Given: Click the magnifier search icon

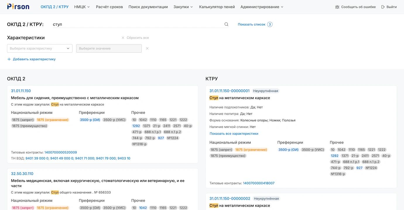Looking at the screenshot, I should [226, 25].
